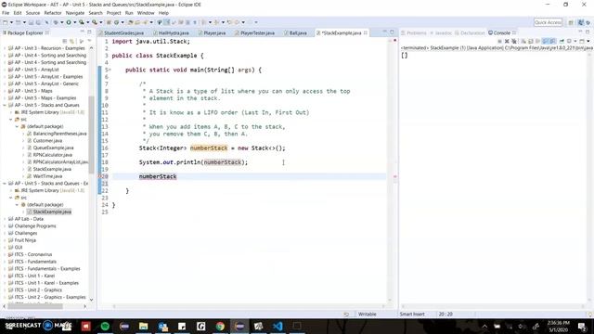Open File Explorer from the taskbar
594x334 pixels.
tap(144, 326)
